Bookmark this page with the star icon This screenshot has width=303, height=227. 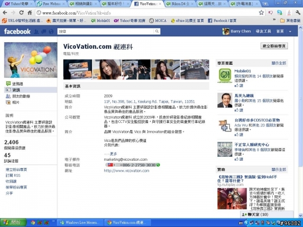pos(261,13)
